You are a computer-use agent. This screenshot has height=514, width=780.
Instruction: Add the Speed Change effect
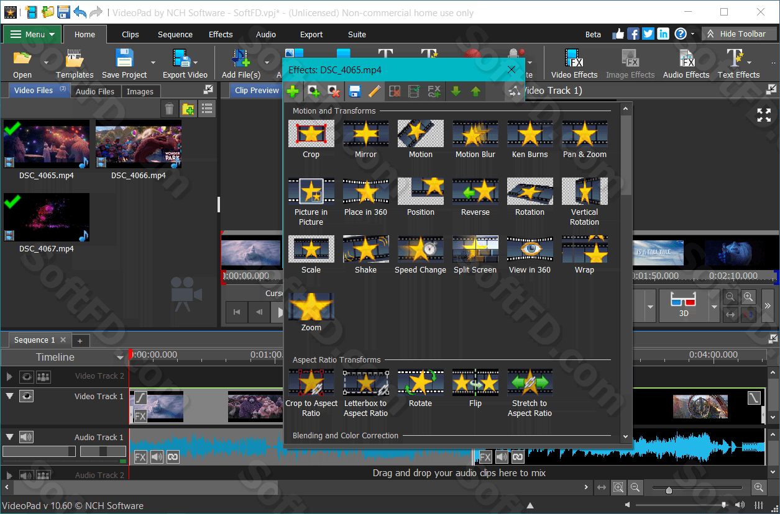420,255
